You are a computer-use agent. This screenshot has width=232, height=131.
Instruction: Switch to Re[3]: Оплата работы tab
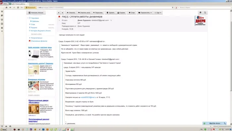[x=19, y=4]
